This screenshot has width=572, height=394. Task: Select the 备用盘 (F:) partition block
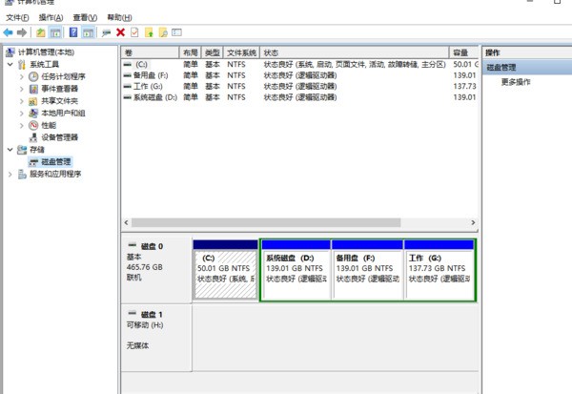pyautogui.click(x=367, y=270)
